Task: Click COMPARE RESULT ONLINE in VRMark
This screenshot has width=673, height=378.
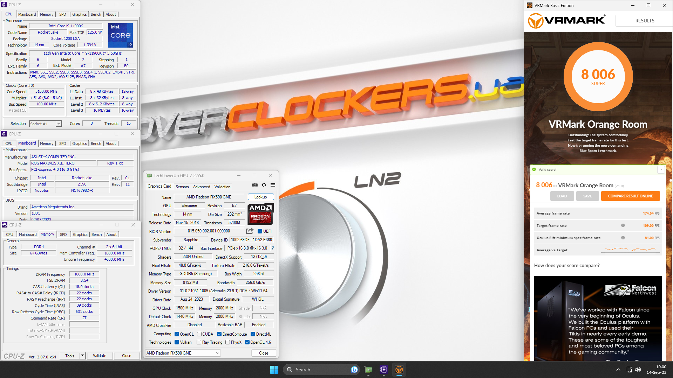Action: point(630,196)
